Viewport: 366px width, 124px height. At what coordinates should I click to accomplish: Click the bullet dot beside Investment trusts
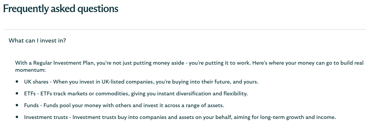tap(17, 117)
